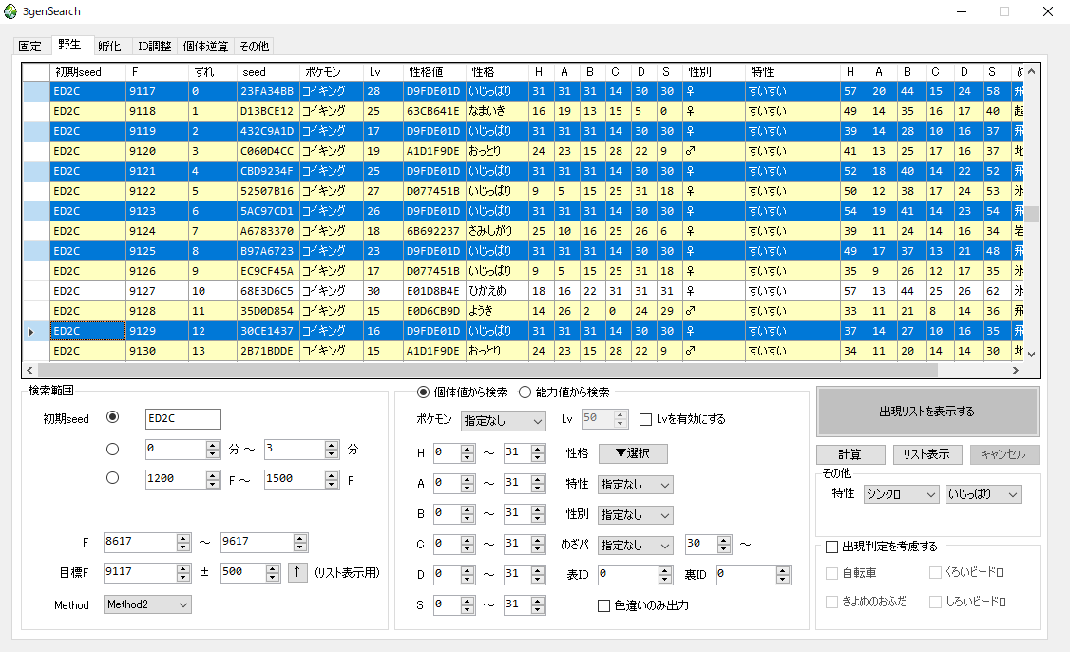Click nature cell さみしがり
The image size is (1070, 652).
[x=498, y=232]
